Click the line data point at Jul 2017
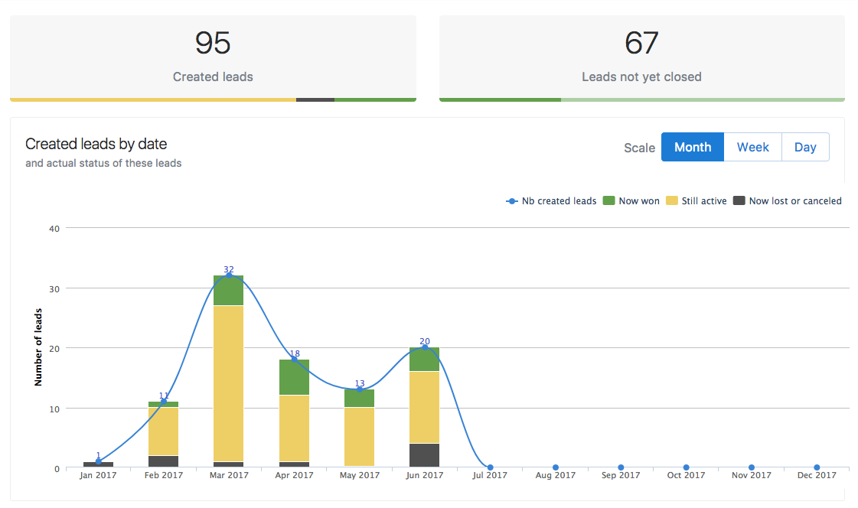Viewport: 858px width, 508px height. coord(490,467)
